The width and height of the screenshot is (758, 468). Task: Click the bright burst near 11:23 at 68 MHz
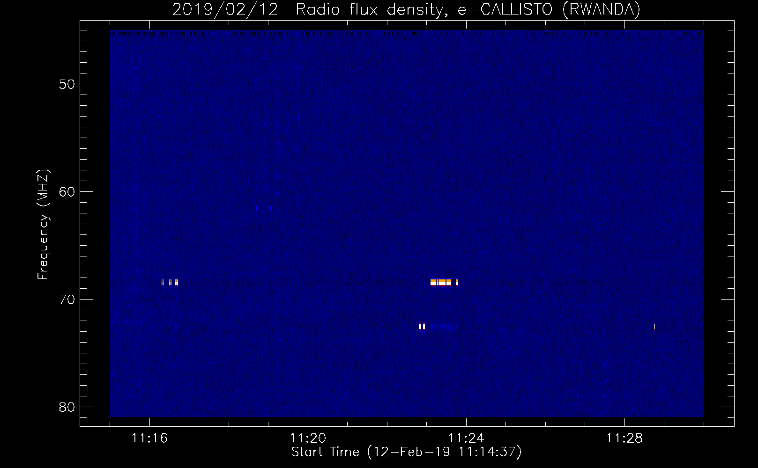click(444, 282)
